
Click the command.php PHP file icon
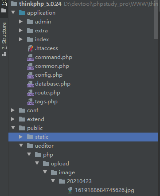(30, 57)
